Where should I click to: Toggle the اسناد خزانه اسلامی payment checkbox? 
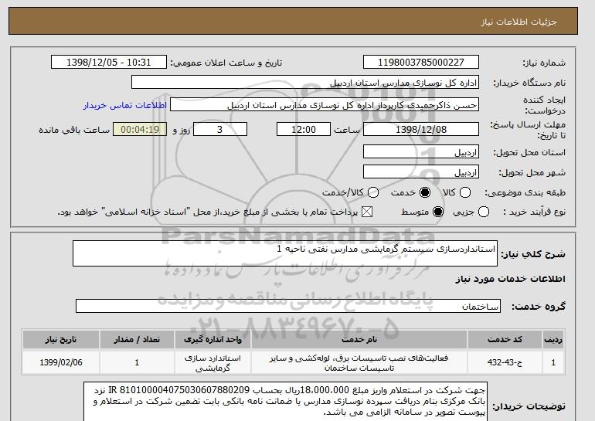[367, 212]
